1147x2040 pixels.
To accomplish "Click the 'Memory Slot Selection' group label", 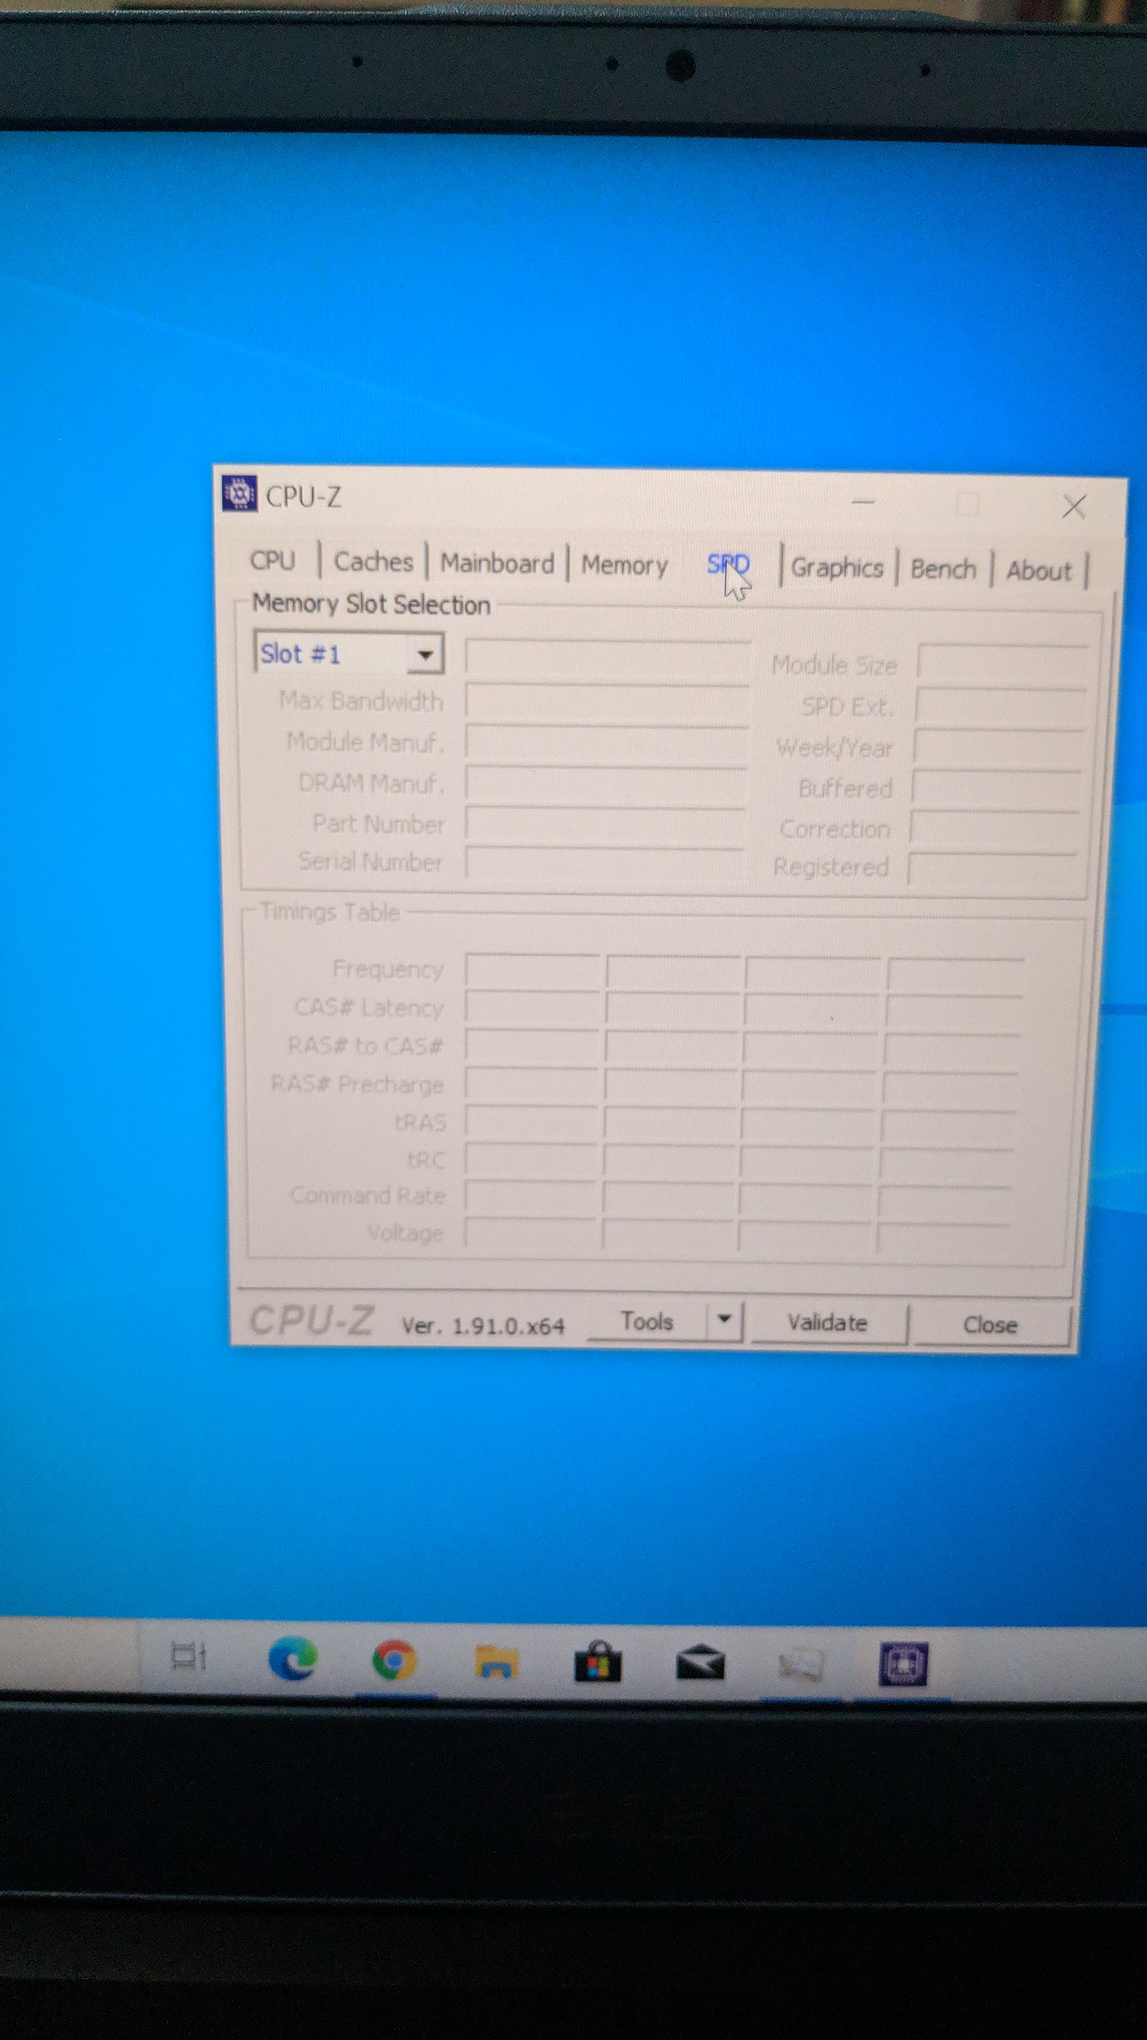I will click(371, 605).
